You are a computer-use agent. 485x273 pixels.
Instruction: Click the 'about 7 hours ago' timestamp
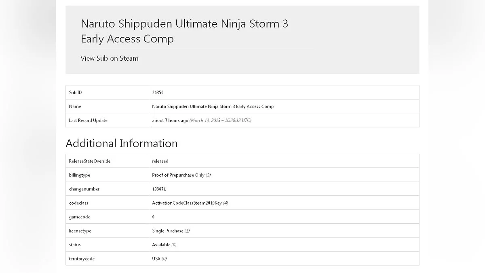point(170,121)
